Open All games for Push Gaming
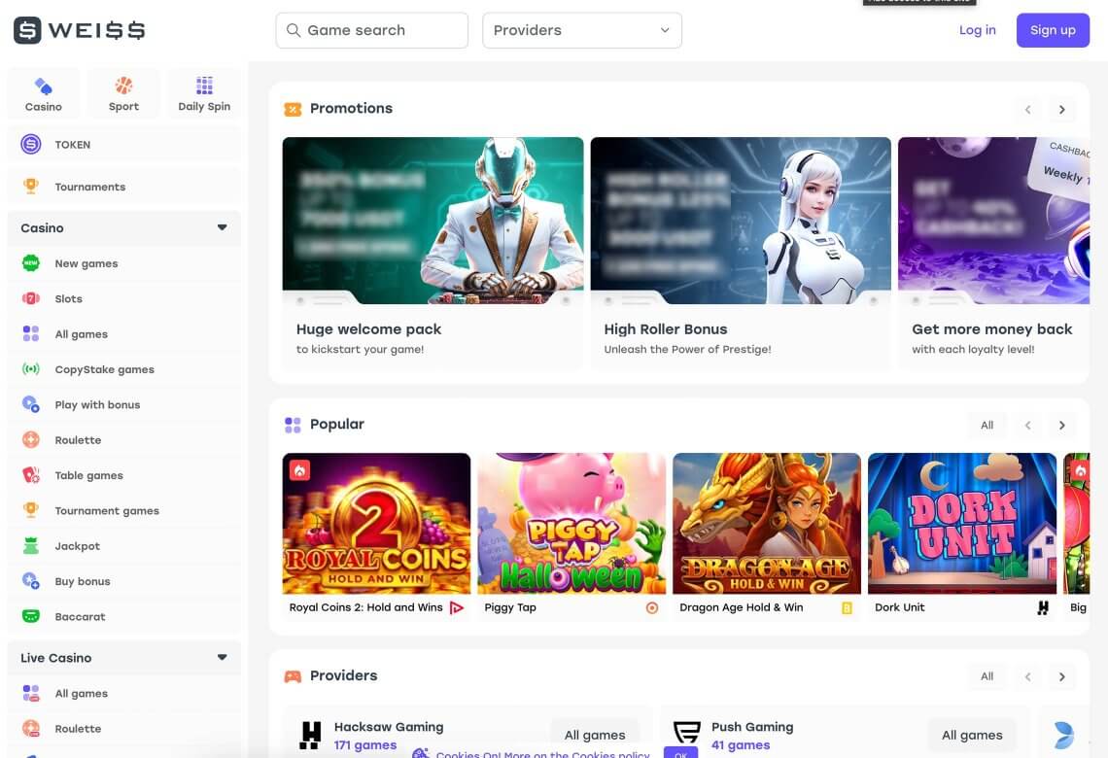 (972, 736)
